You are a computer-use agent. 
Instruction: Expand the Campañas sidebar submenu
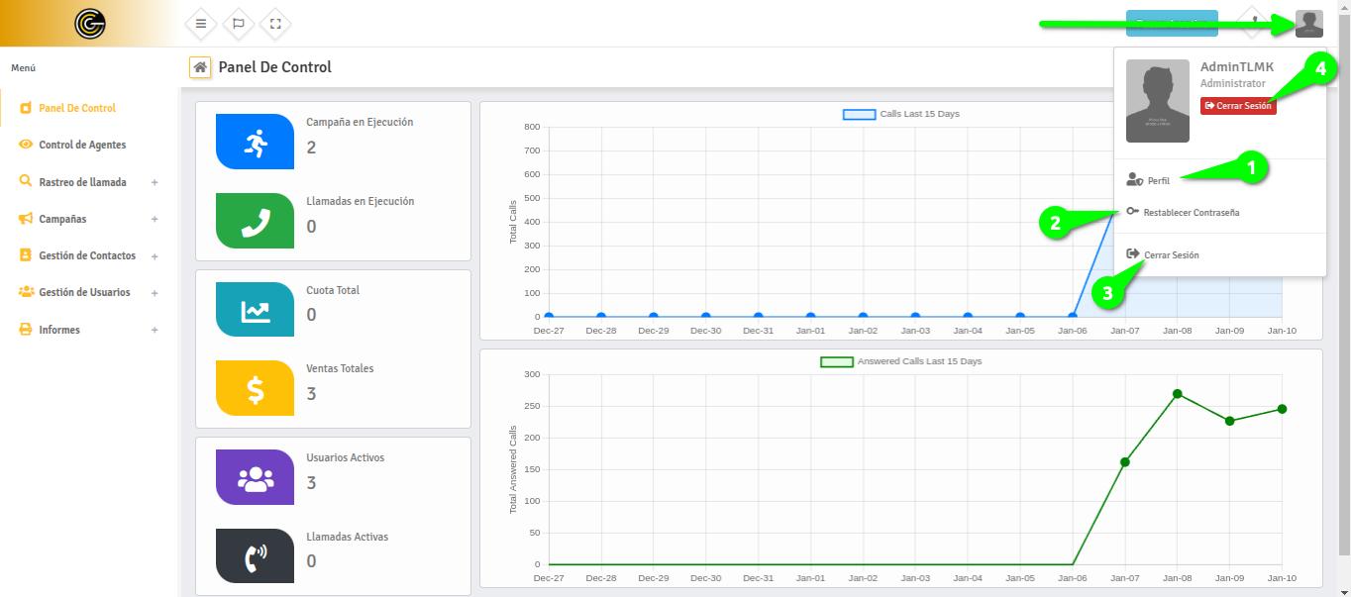[155, 219]
